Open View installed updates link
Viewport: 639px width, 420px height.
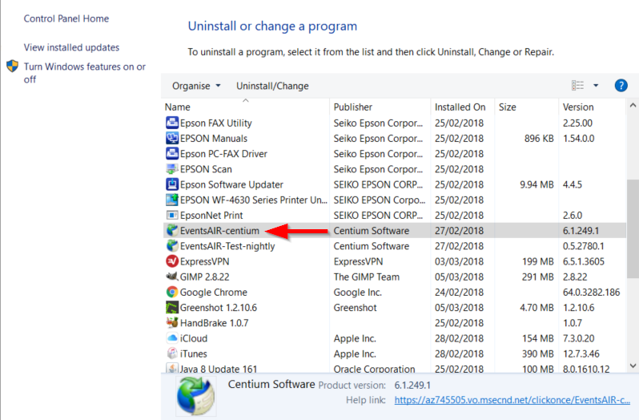coord(71,47)
